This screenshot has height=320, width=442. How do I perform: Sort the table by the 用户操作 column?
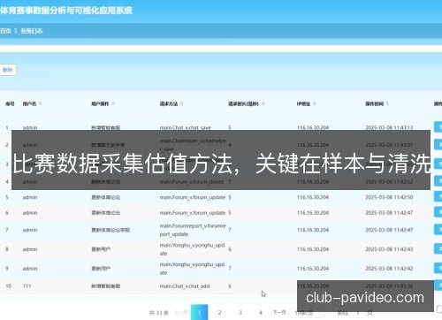click(113, 103)
